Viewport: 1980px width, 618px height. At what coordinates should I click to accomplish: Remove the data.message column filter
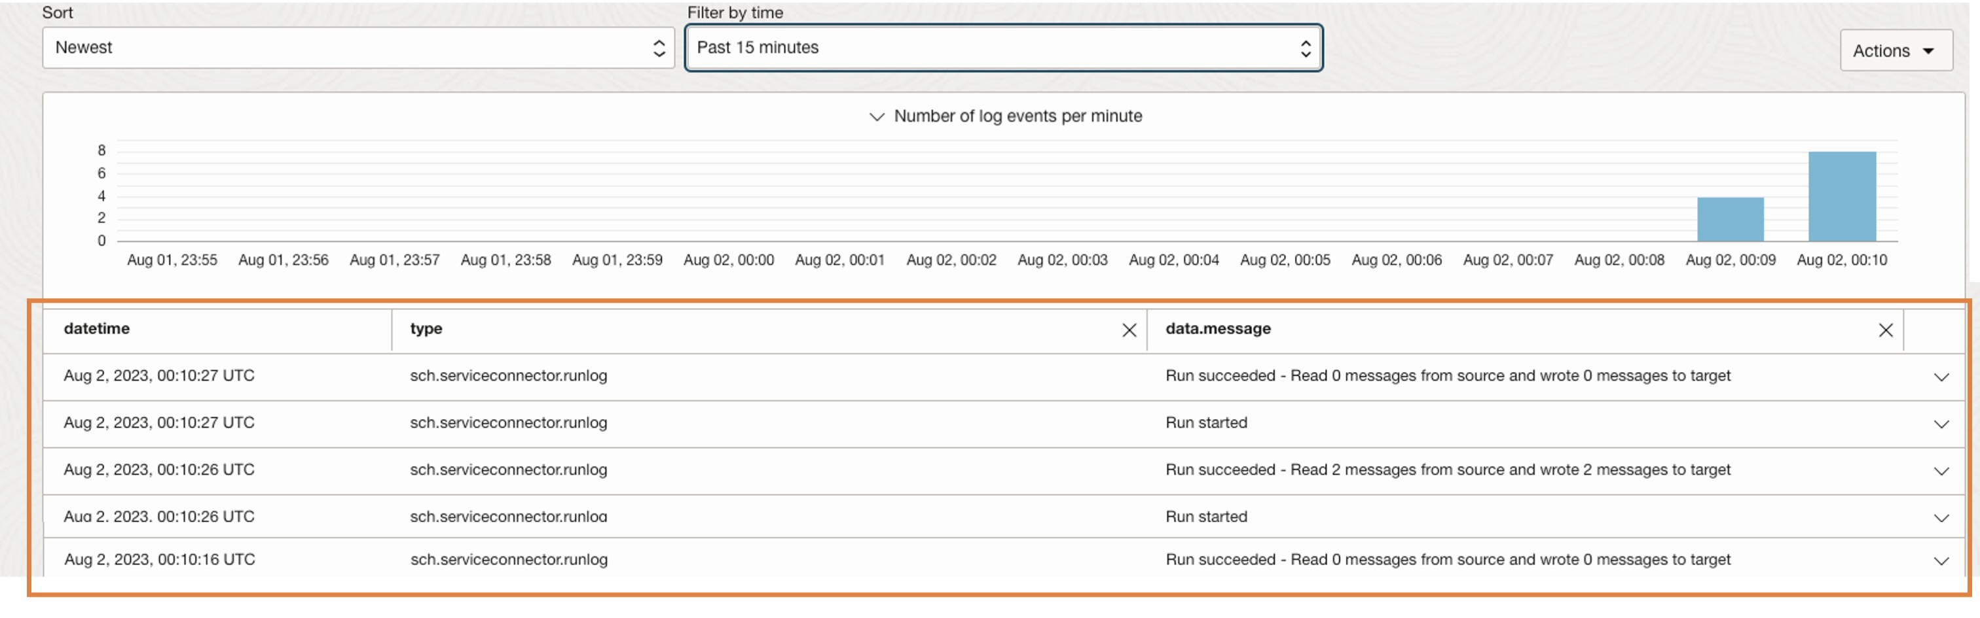pyautogui.click(x=1886, y=330)
